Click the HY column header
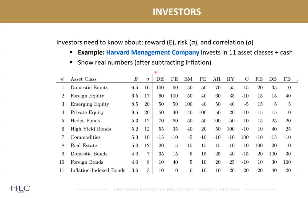The width and height of the screenshot is (308, 198). point(230,79)
